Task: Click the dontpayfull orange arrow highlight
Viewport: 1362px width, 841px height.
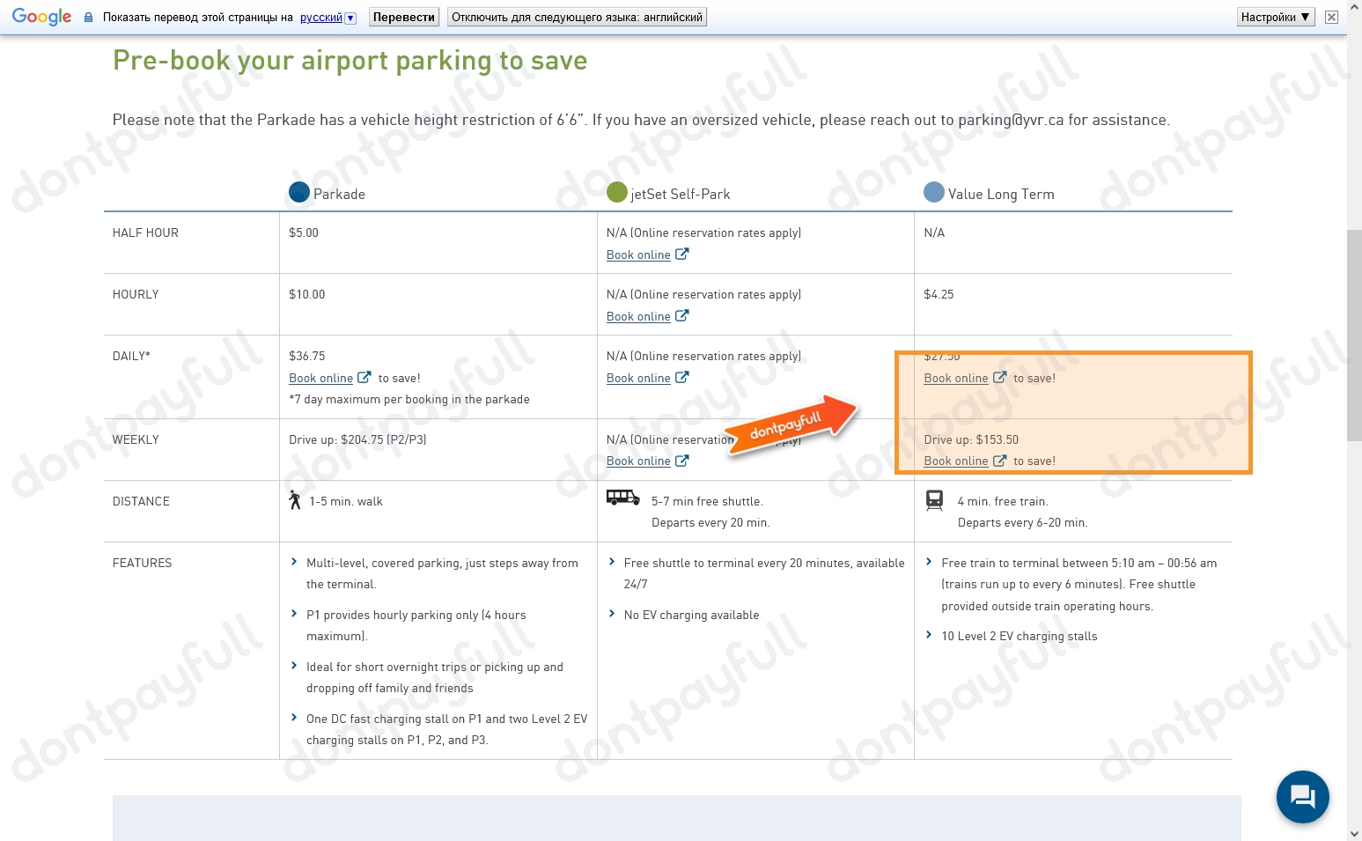Action: click(790, 427)
